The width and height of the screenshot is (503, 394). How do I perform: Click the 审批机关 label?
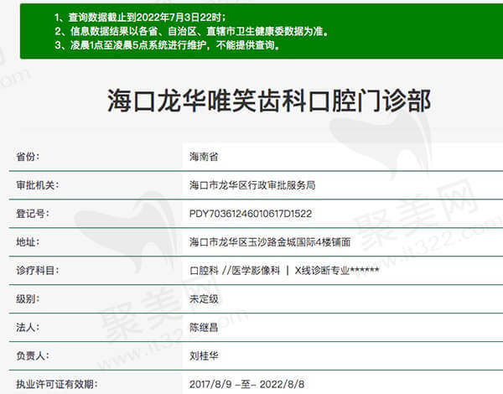click(38, 185)
